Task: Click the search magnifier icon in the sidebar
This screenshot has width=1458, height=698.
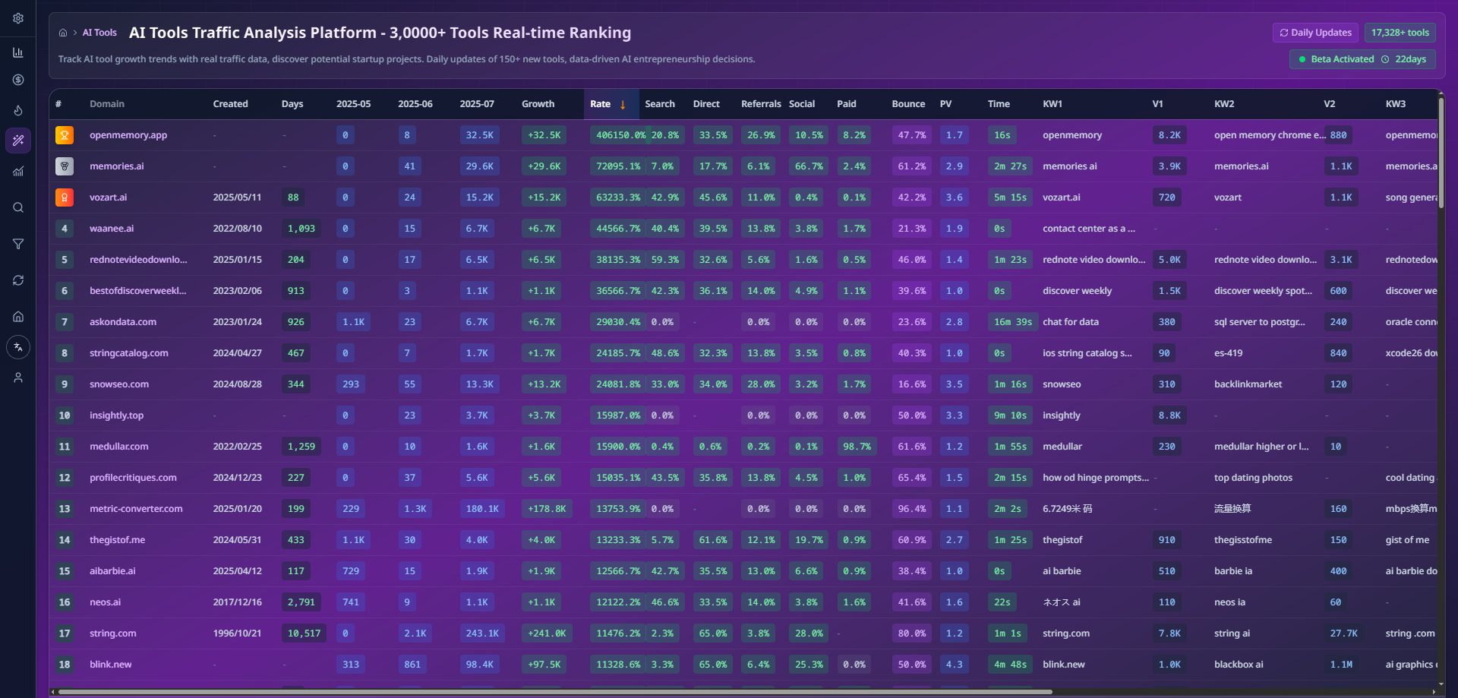Action: [18, 207]
